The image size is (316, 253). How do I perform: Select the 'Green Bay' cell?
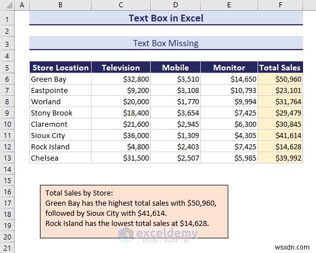coord(60,79)
